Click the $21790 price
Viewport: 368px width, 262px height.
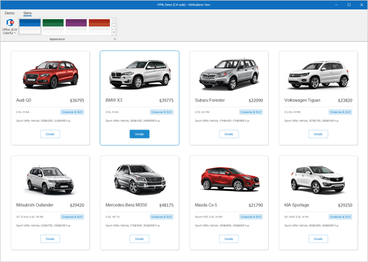(256, 205)
